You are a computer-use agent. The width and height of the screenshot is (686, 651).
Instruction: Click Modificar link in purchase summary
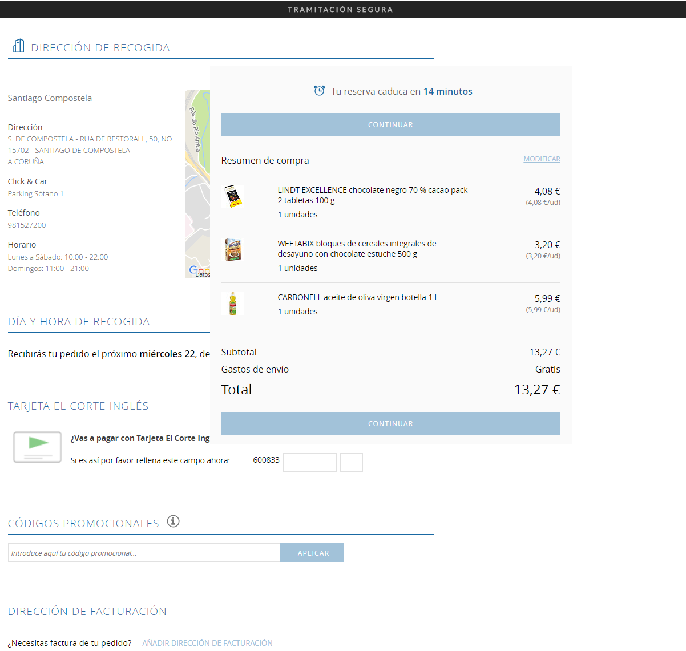pos(542,159)
